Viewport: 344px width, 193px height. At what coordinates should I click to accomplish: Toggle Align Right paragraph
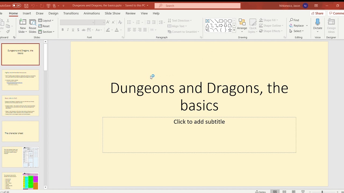(140, 30)
